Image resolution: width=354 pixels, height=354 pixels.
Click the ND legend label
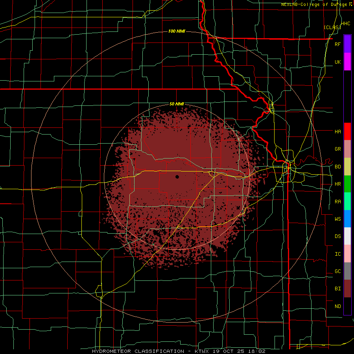(x=337, y=306)
